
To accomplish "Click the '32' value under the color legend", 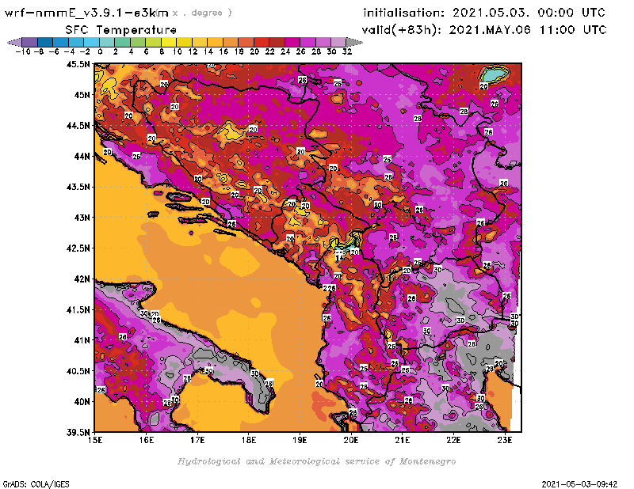I will [x=347, y=52].
